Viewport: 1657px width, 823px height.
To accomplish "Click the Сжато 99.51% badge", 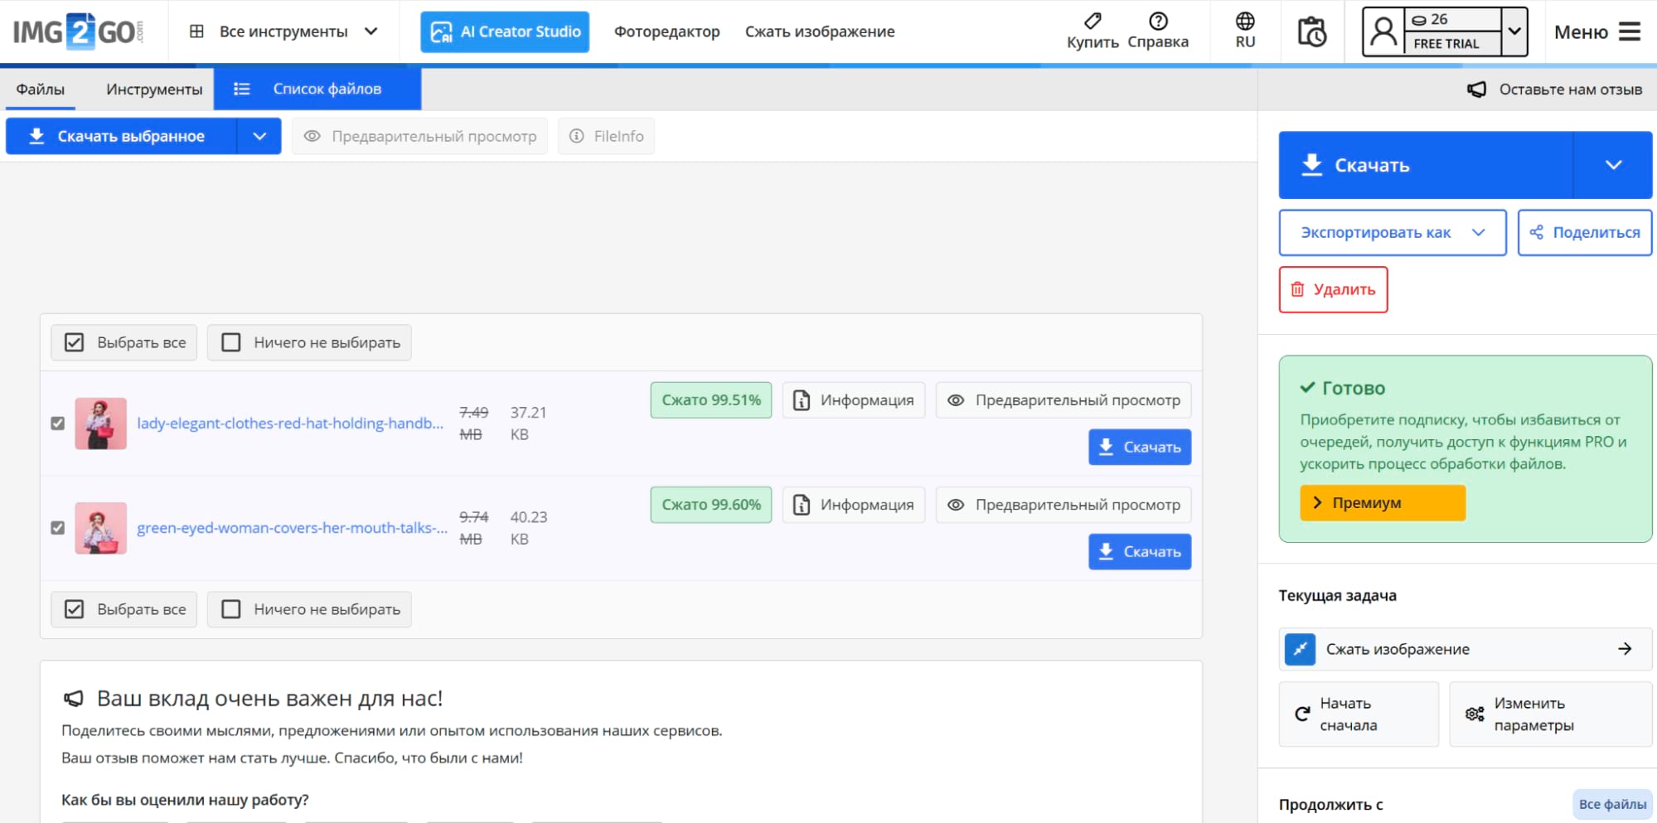I will click(711, 400).
